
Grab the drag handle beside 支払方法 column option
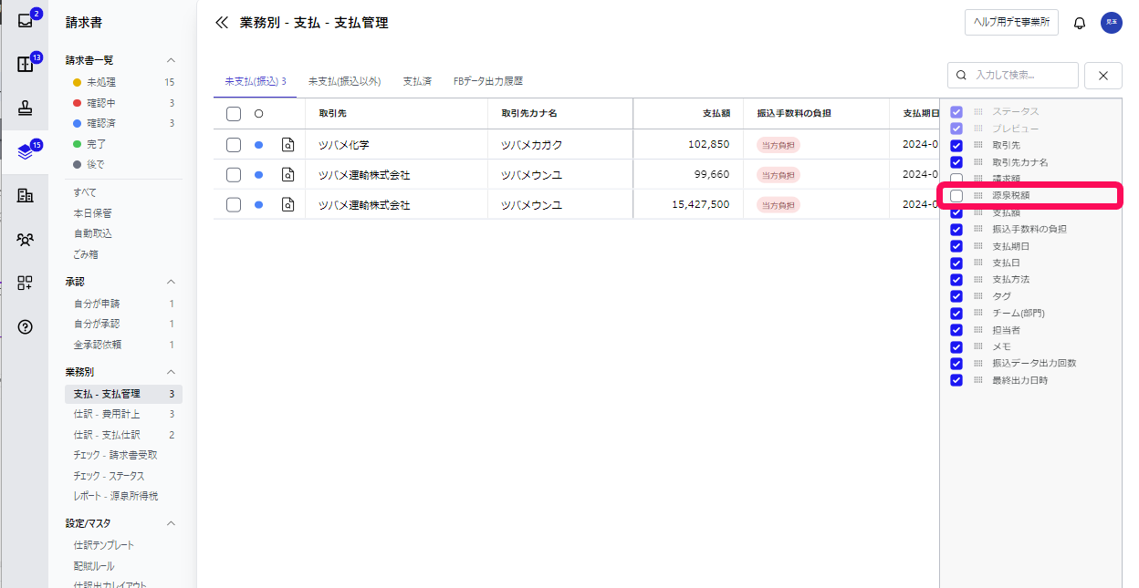click(978, 279)
